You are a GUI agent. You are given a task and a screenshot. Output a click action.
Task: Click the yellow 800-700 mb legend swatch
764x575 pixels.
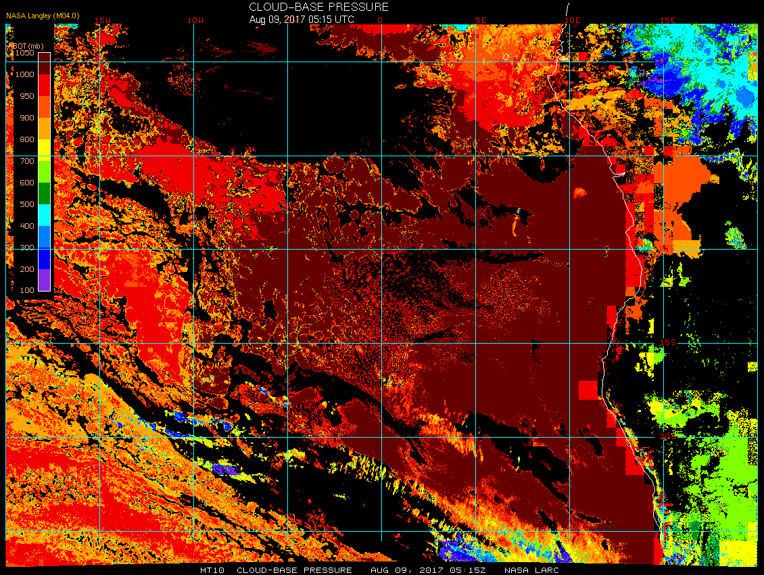[45, 149]
